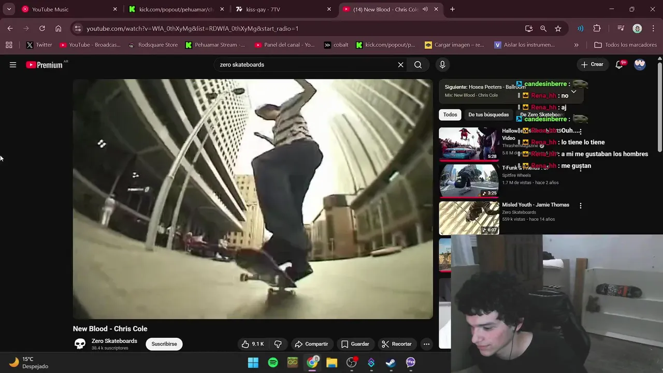663x373 pixels.
Task: Open the Aislar los instrumen... bookmark
Action: [x=525, y=45]
